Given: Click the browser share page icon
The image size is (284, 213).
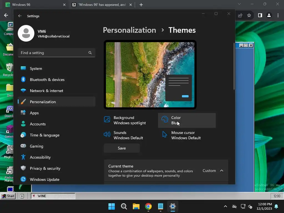Looking at the screenshot, I should pos(240,16).
